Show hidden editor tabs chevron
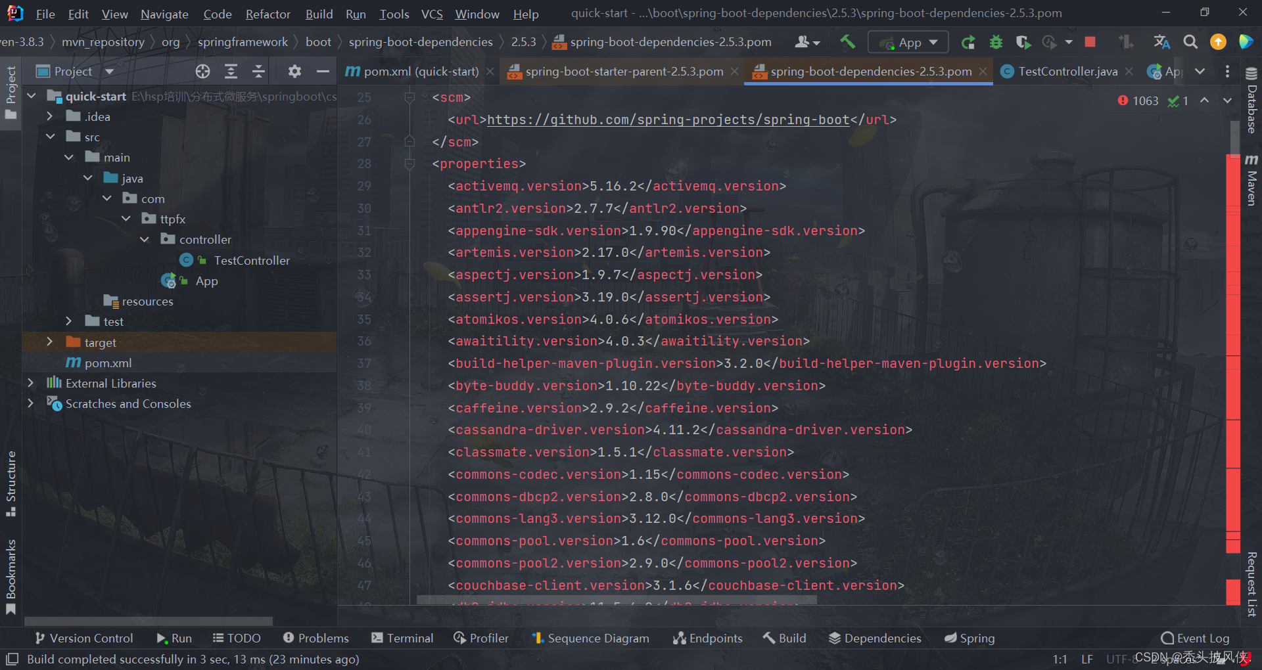The height and width of the screenshot is (670, 1262). pyautogui.click(x=1200, y=72)
